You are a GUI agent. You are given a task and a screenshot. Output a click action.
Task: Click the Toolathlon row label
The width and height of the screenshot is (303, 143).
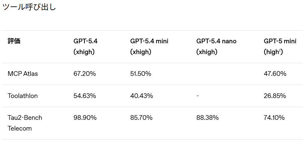tap(23, 96)
